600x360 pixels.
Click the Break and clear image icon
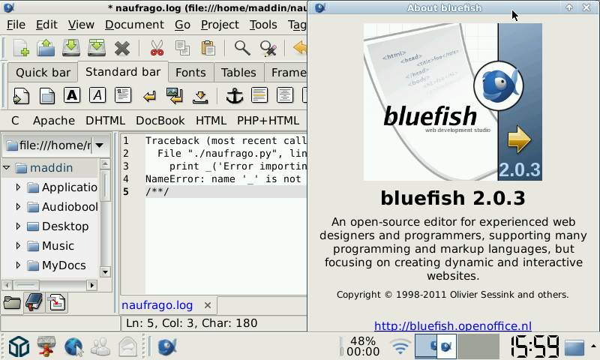click(175, 96)
